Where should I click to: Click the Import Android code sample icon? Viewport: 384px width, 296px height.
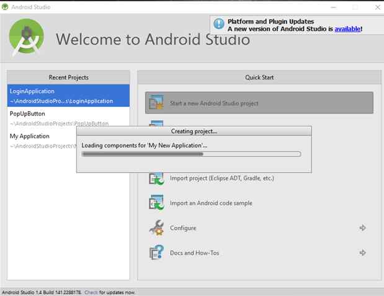tap(156, 202)
